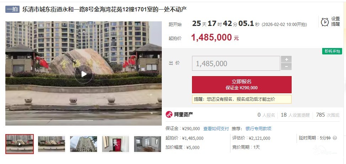Screen dimensions: 346x164
Task: Open the 查看如何支付 link
Action: [x=216, y=129]
